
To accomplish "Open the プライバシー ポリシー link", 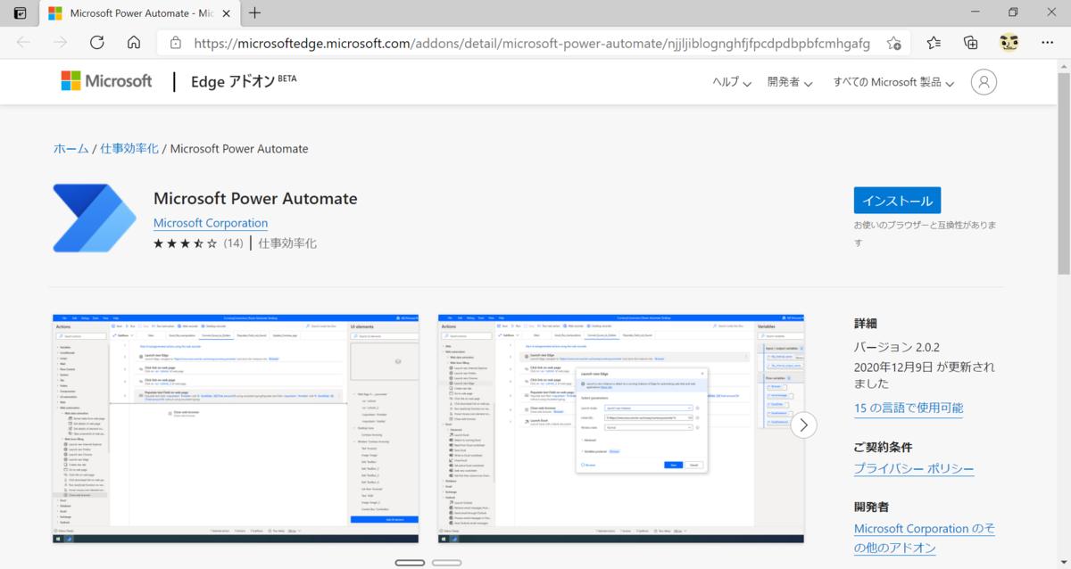I will coord(914,468).
